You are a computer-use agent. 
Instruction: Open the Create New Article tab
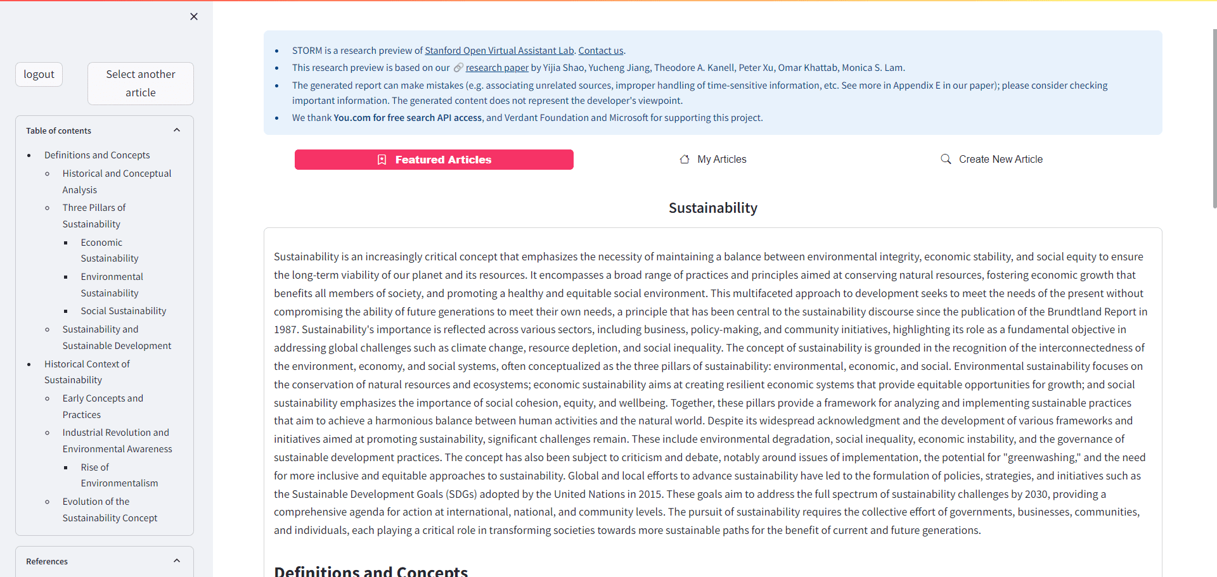pyautogui.click(x=992, y=160)
